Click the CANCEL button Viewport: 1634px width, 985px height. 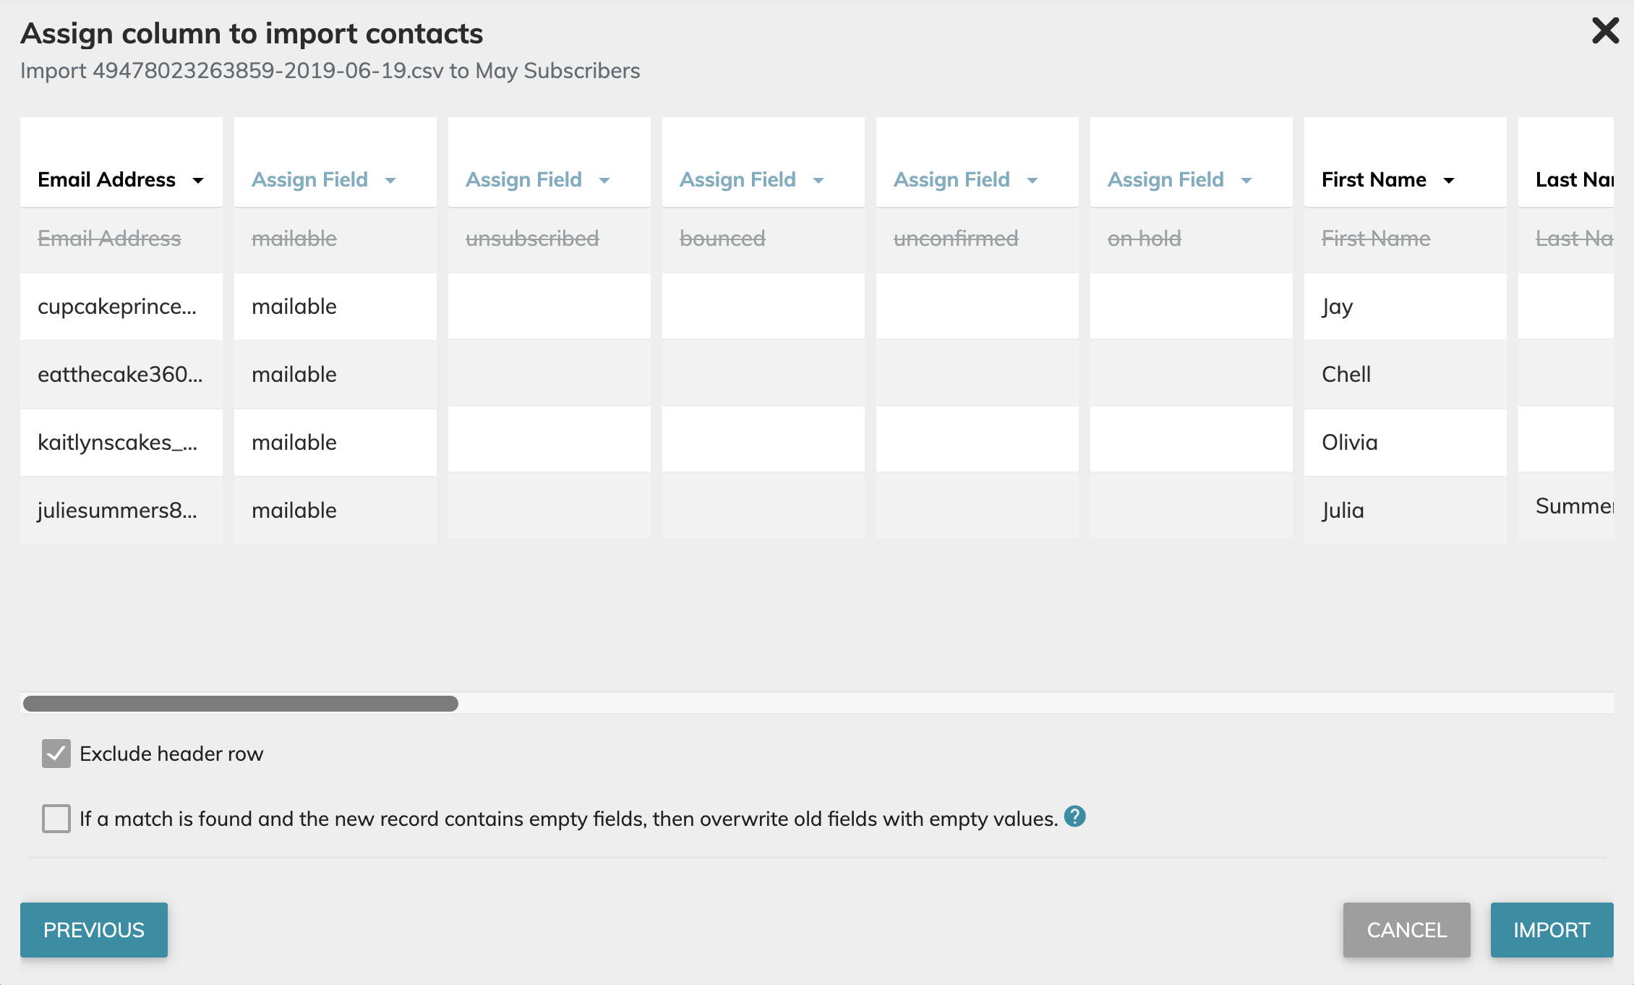1406,929
